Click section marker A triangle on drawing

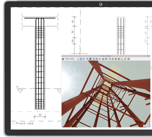20,91
